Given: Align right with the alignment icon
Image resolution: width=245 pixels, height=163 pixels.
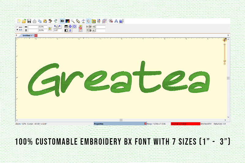Looking at the screenshot, I should pyautogui.click(x=93, y=27).
